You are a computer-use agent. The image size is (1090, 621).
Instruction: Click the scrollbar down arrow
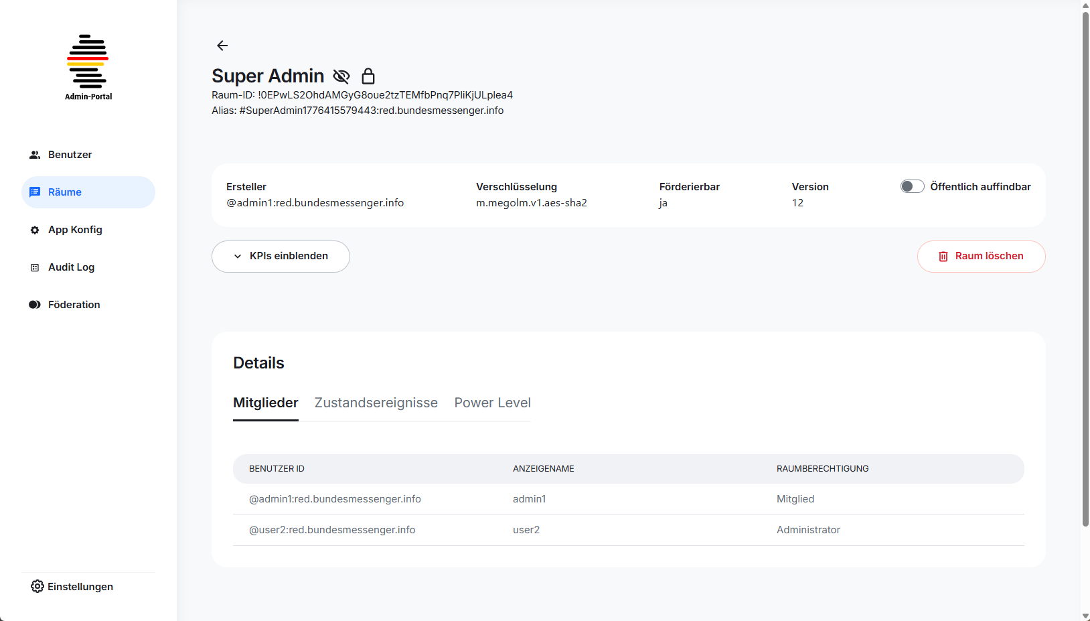tap(1085, 616)
